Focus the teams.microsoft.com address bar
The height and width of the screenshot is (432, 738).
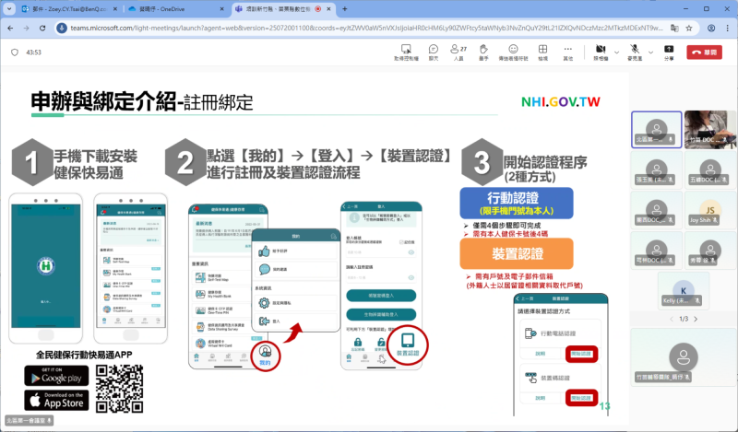tap(366, 29)
